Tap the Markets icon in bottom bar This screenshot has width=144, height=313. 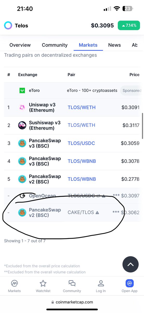pyautogui.click(x=15, y=284)
